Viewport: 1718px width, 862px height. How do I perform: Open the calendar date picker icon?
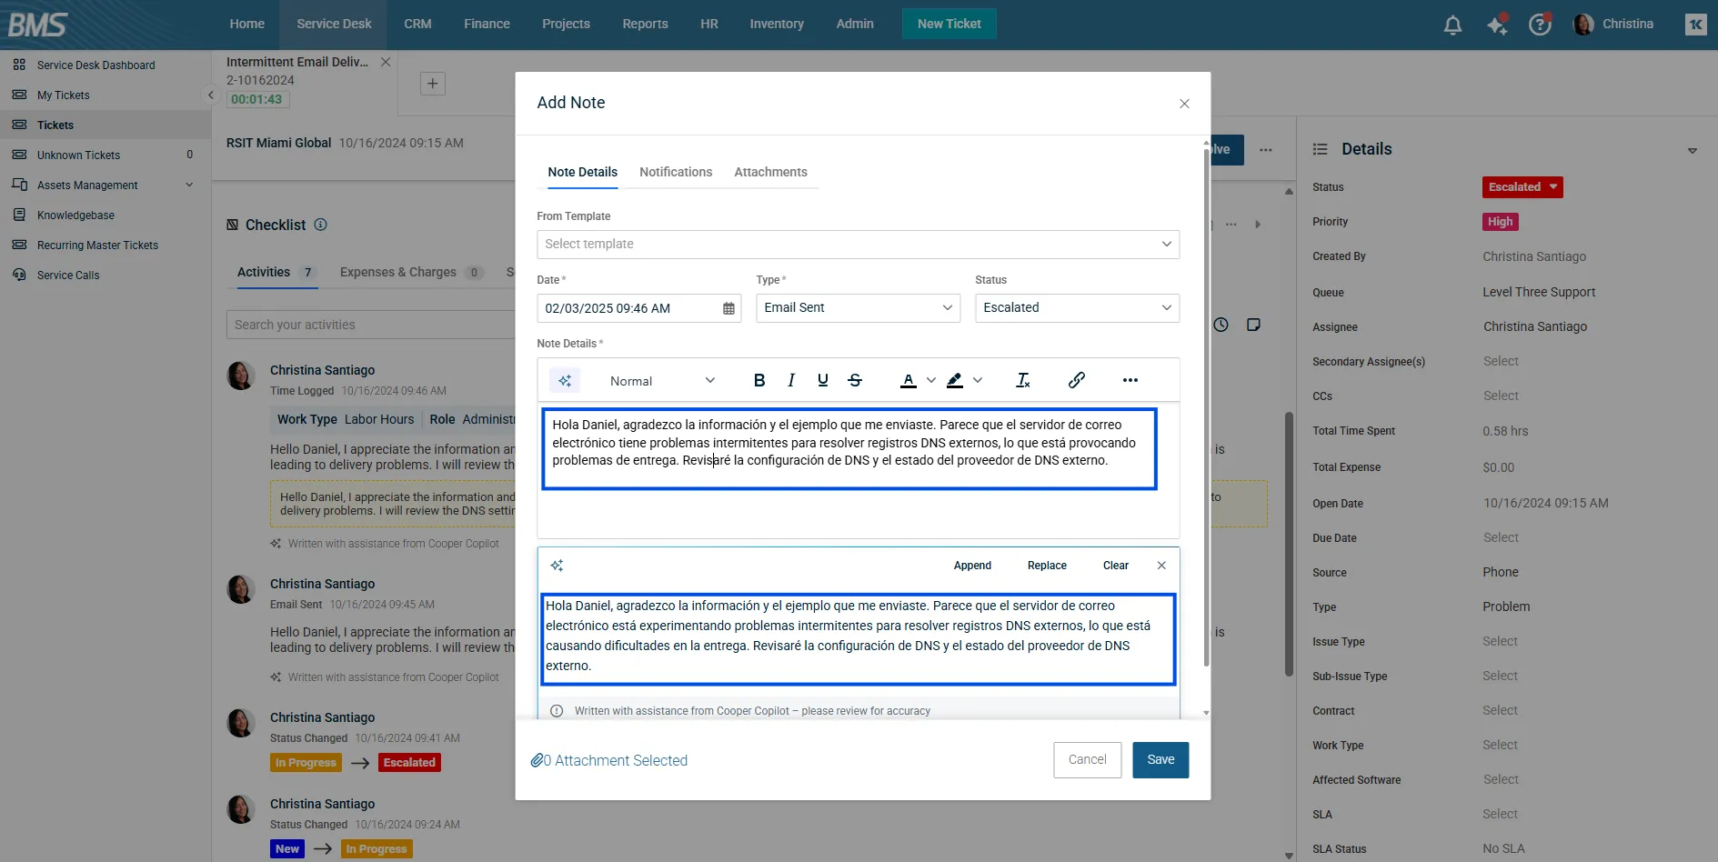tap(728, 308)
